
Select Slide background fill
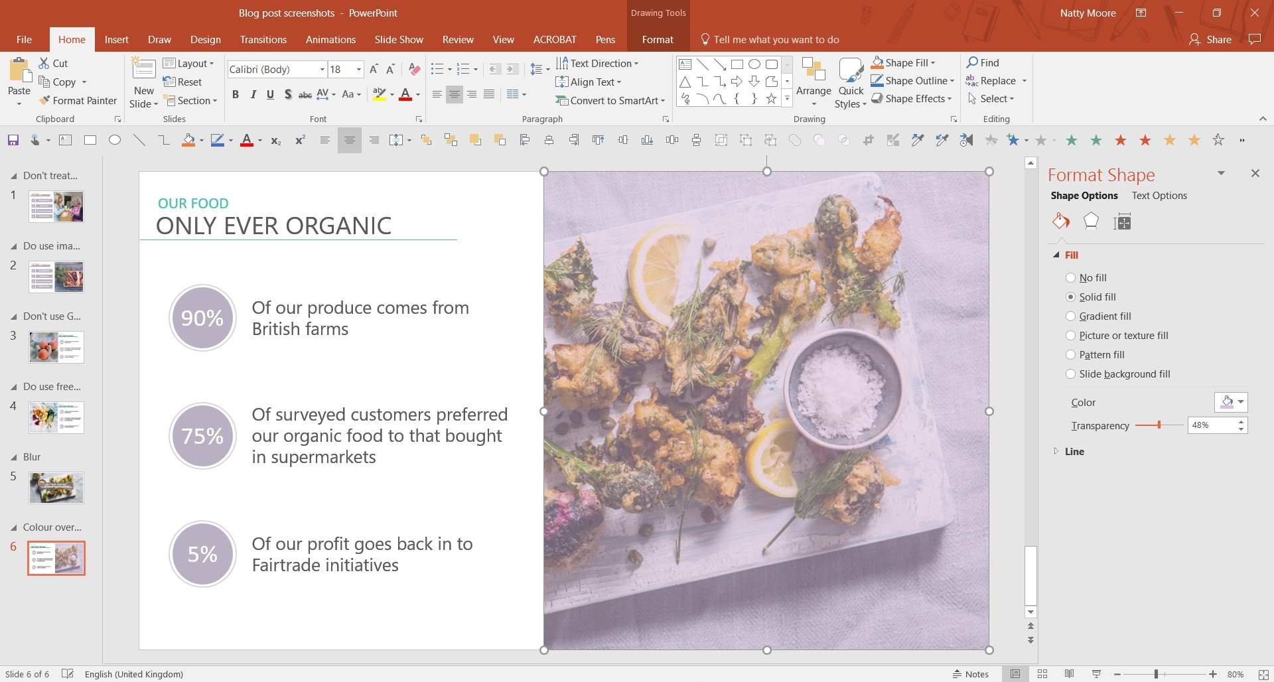pos(1070,374)
